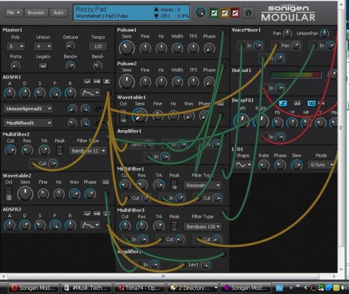Switch to Tisha74 Opera taskbar window

(x=139, y=288)
